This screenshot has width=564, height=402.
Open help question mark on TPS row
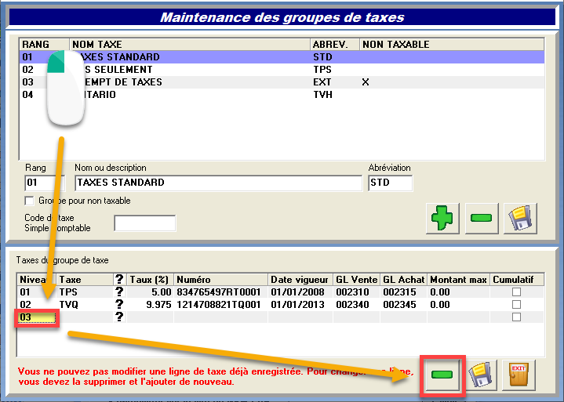119,292
